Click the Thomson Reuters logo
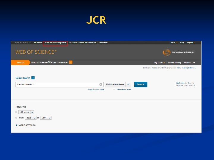The height and width of the screenshot is (160, 214). click(179, 52)
